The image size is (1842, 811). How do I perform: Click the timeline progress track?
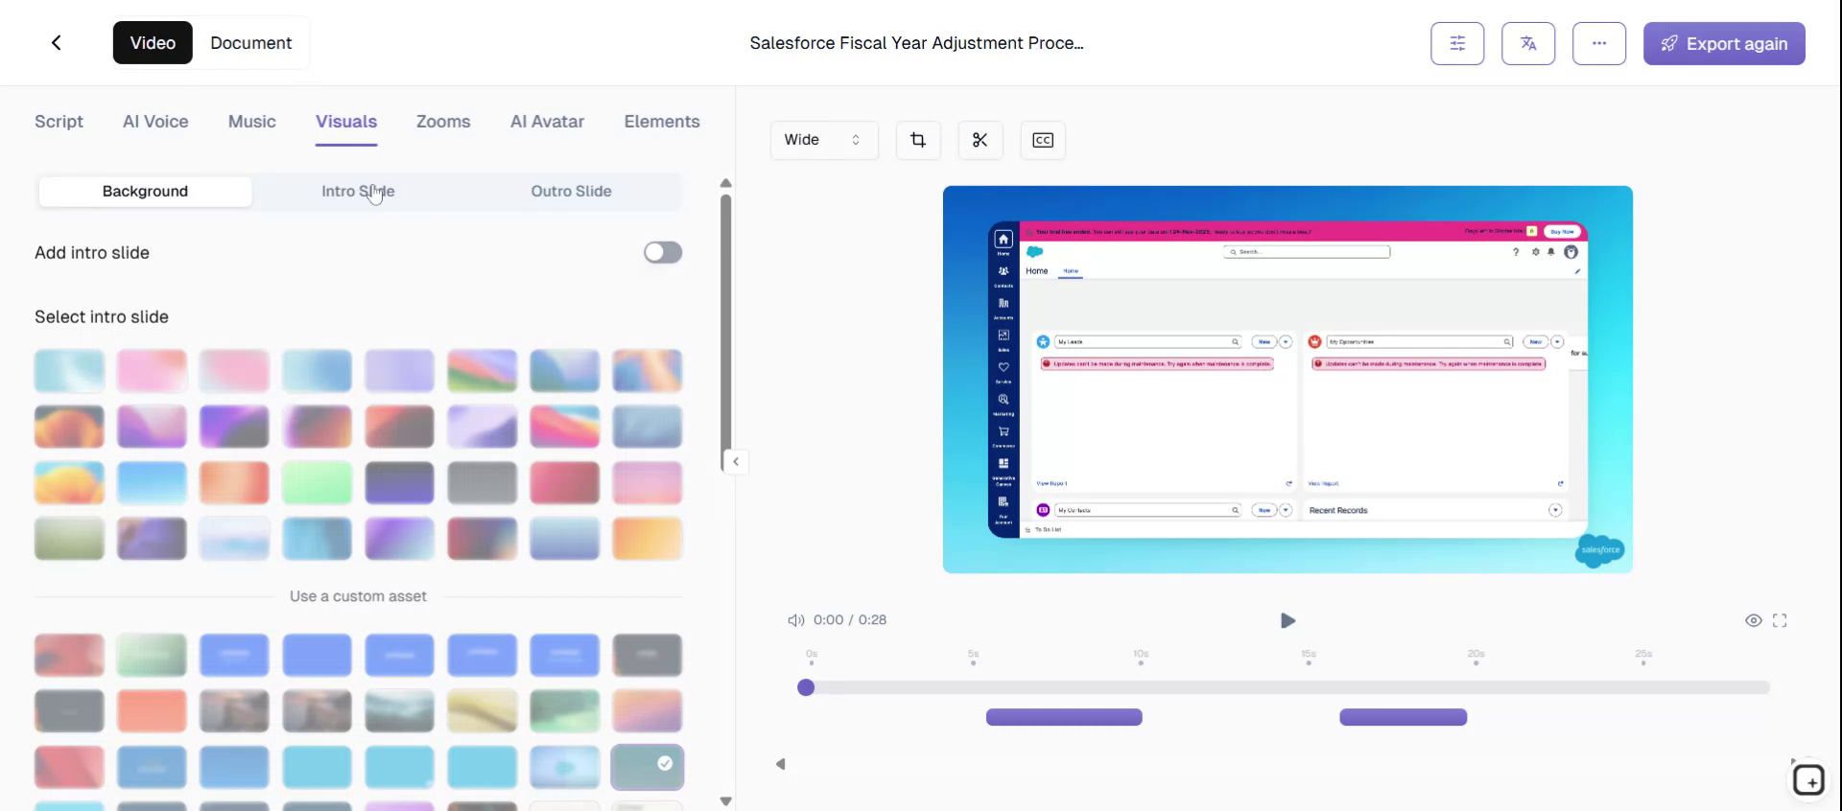1286,687
